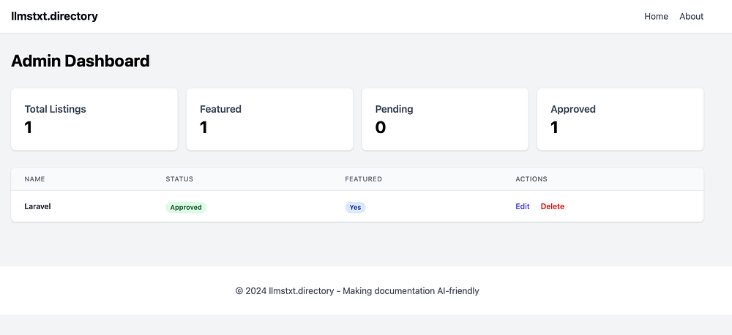Image resolution: width=732 pixels, height=335 pixels.
Task: Click the FEATURED table column header
Action: pyautogui.click(x=363, y=179)
